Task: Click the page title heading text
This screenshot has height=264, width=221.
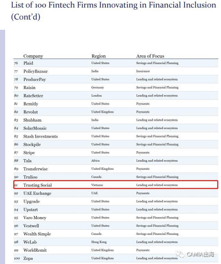Action: pyautogui.click(x=113, y=11)
